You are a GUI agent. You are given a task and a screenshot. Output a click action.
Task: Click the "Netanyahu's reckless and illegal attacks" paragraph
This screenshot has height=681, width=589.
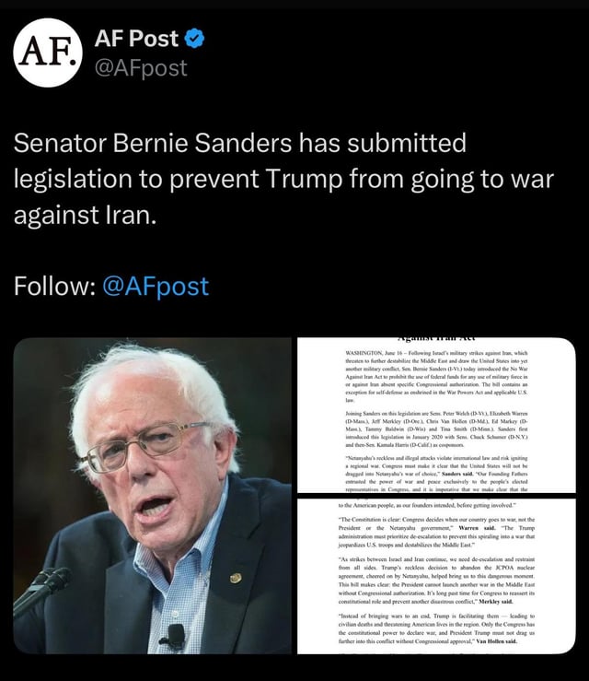click(x=436, y=474)
